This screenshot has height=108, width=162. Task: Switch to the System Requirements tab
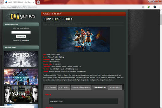81,88
